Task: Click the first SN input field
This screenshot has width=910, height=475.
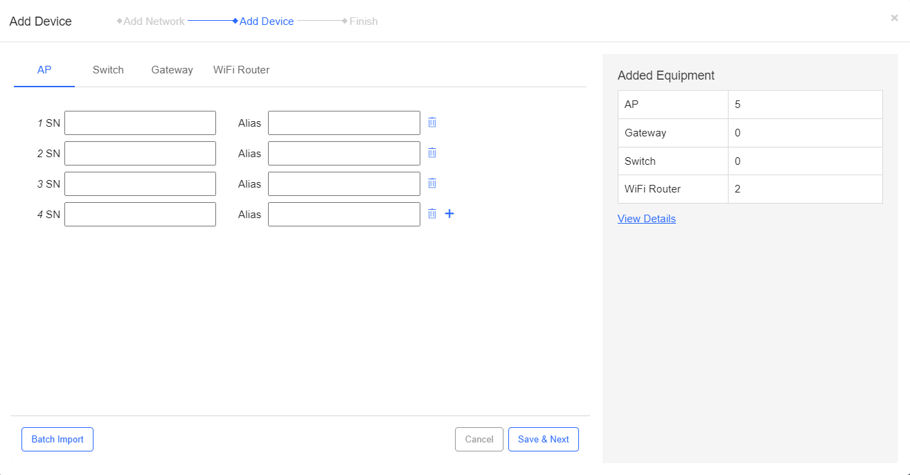Action: 140,123
